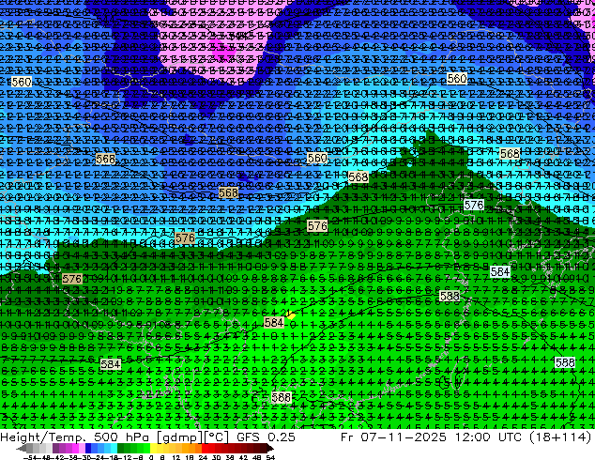
Task: Click the yellow swatch at 0 in the legend
Action: [x=153, y=448]
